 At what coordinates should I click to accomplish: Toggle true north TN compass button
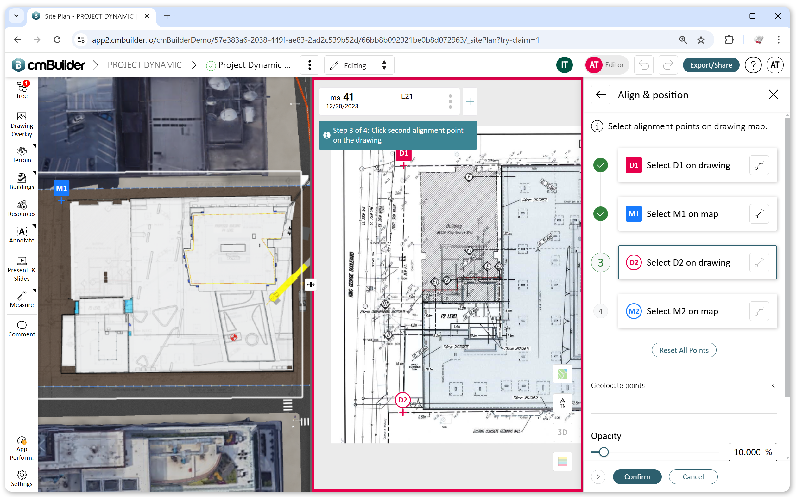[562, 403]
